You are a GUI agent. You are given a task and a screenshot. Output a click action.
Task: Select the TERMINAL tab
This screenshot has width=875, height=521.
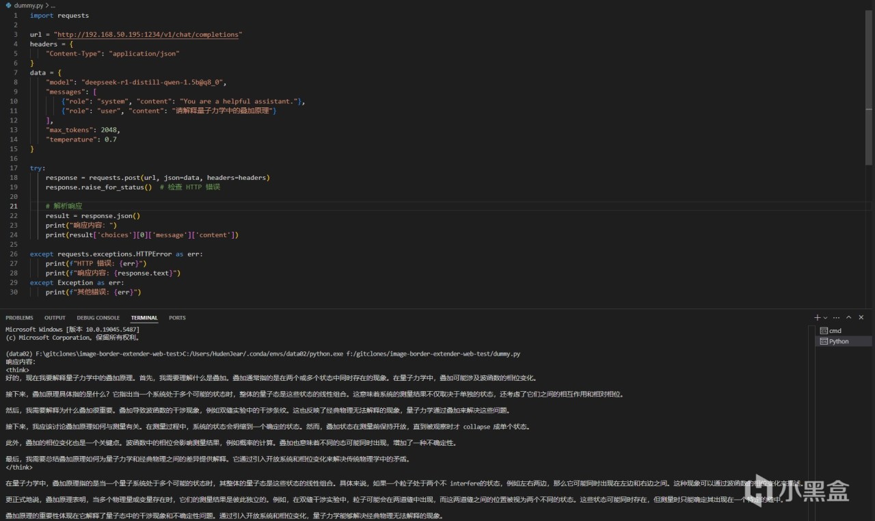(144, 318)
